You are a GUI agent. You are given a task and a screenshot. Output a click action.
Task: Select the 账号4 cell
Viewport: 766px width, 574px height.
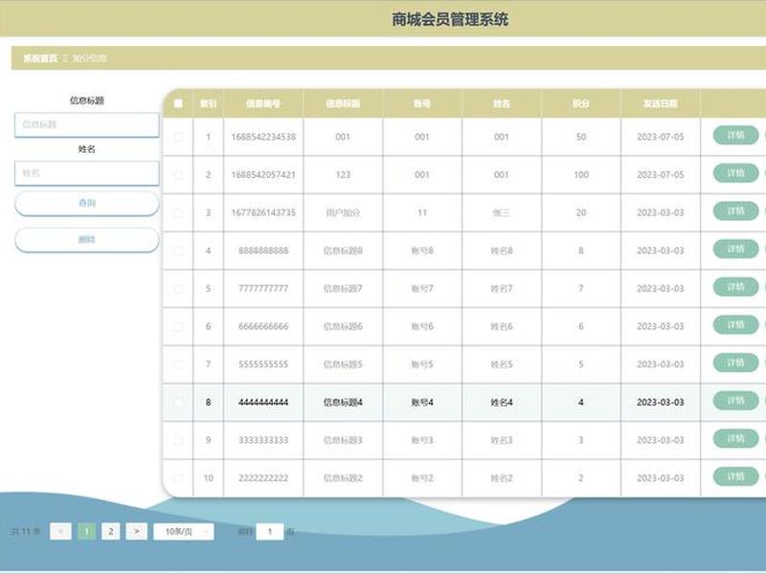click(422, 402)
